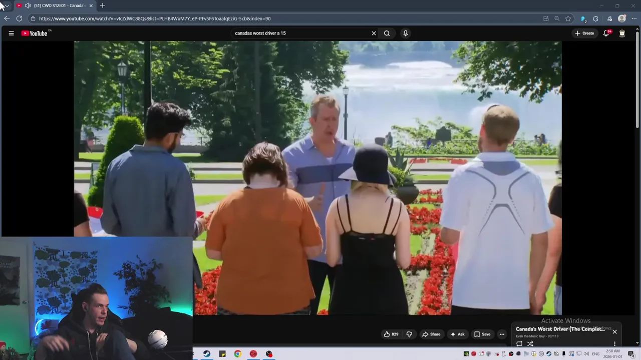The height and width of the screenshot is (360, 641).
Task: Add this page to favorites star
Action: [x=568, y=18]
